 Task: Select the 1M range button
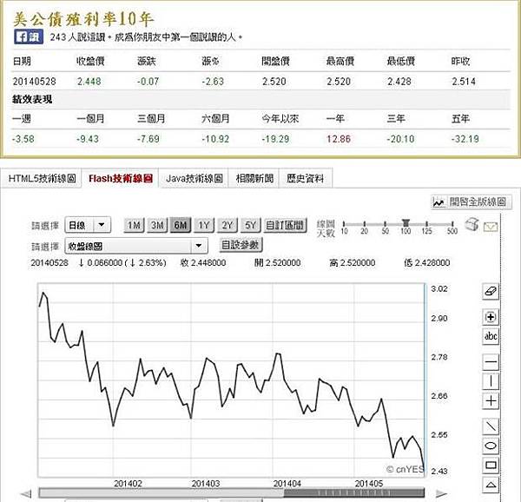134,225
